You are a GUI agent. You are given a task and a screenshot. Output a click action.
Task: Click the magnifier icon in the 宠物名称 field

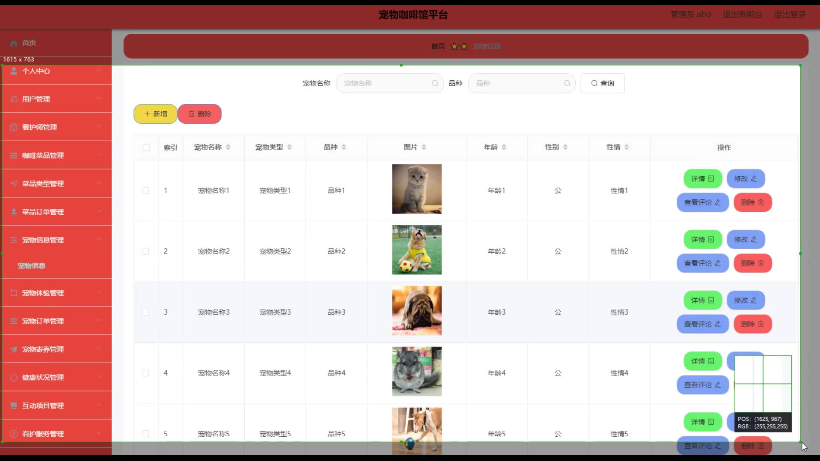coord(435,83)
